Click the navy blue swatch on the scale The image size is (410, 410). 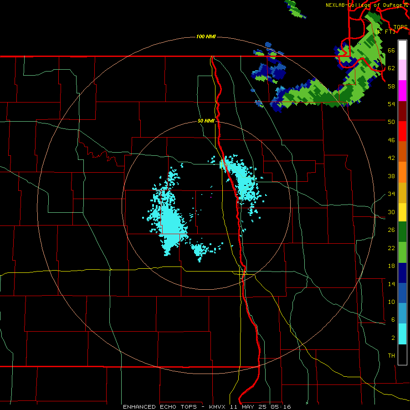coord(402,273)
